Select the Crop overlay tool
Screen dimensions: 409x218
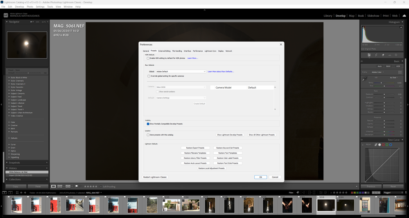click(x=376, y=55)
